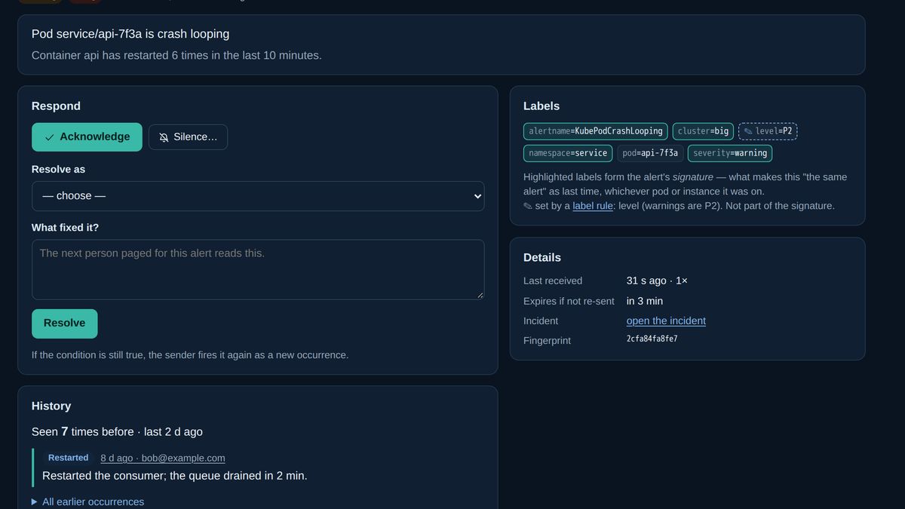The width and height of the screenshot is (905, 509).
Task: Click the pencil icon on level=P2 label
Action: click(x=748, y=131)
